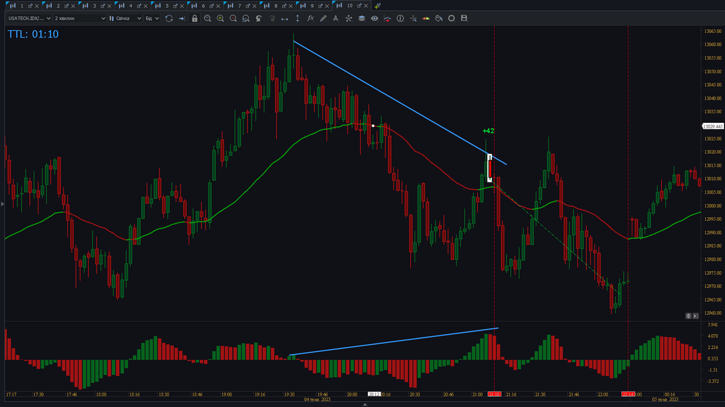Click the vertical fit arrows icon
The height and width of the screenshot is (407, 725).
(x=297, y=19)
